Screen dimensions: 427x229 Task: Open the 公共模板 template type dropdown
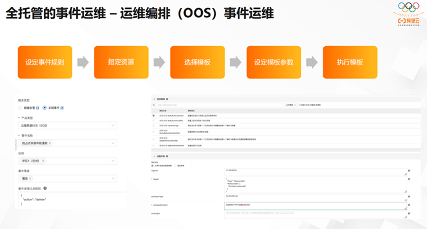pos(291,105)
